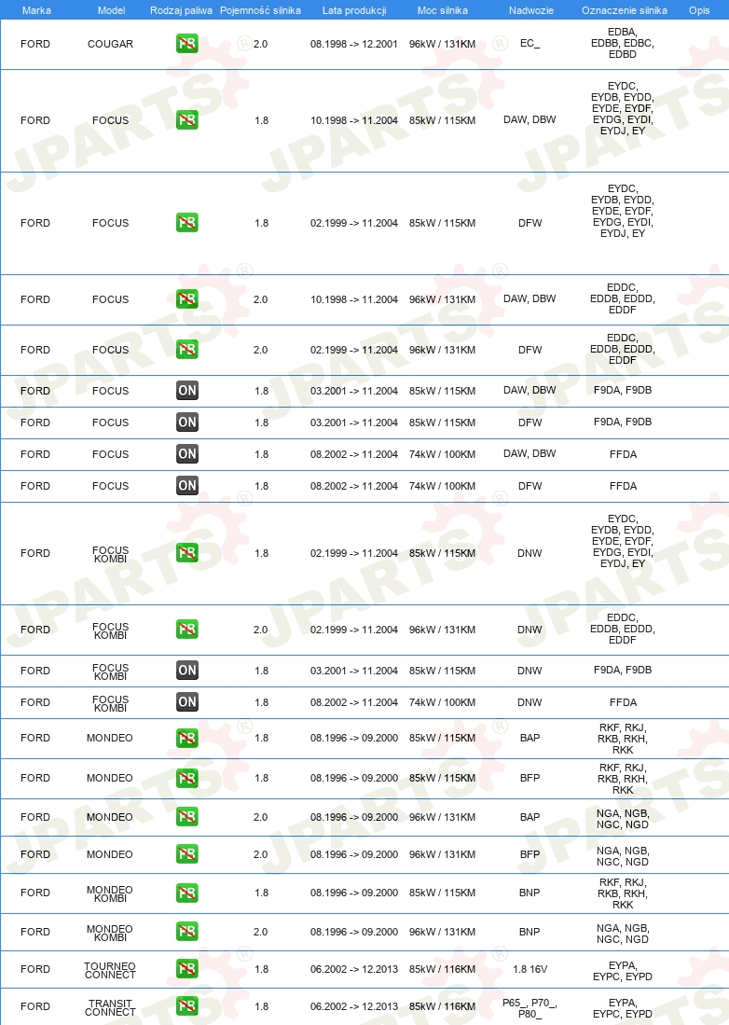The height and width of the screenshot is (1025, 729).
Task: Click the diesel ON icon for FOCUS F9DA DAW, DBW
Action: click(x=186, y=390)
